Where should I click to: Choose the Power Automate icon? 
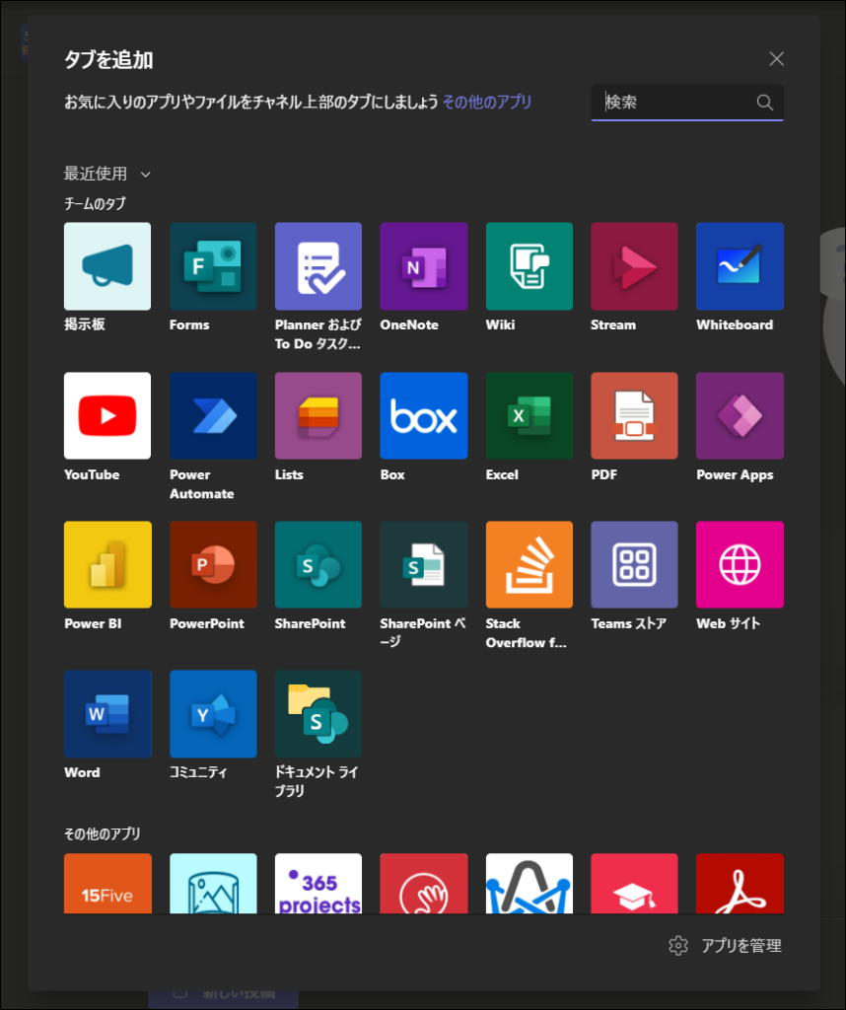[213, 415]
